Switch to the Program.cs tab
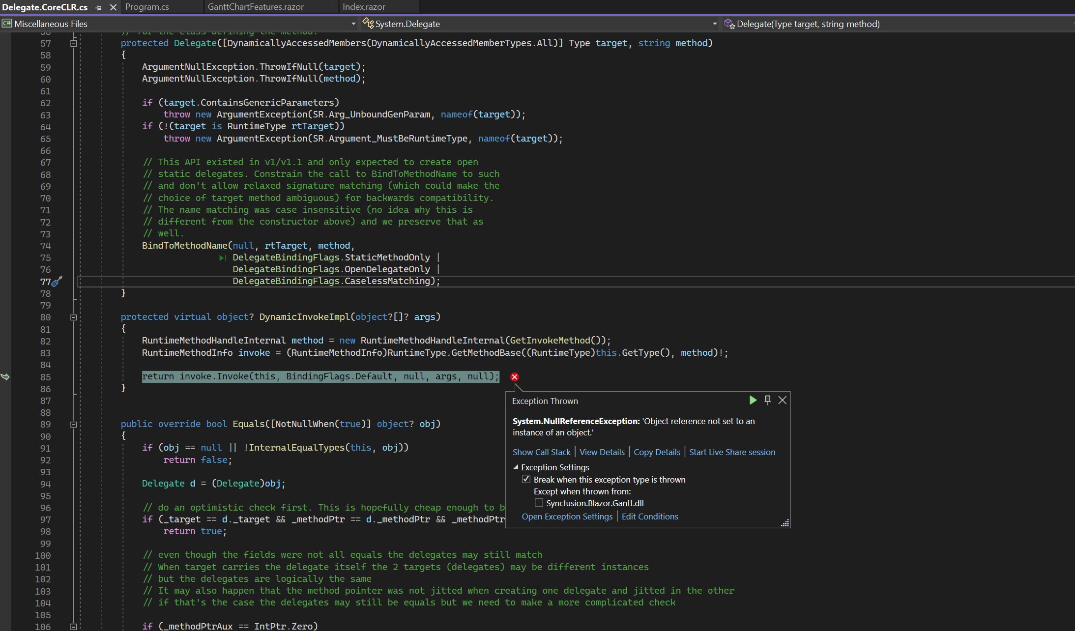The height and width of the screenshot is (631, 1075). 147,7
